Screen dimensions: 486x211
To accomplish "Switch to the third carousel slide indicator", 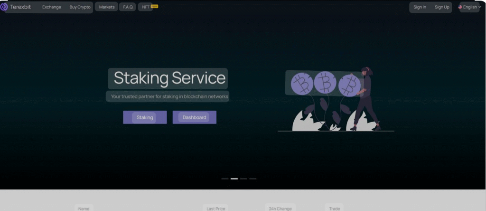I will (243, 179).
